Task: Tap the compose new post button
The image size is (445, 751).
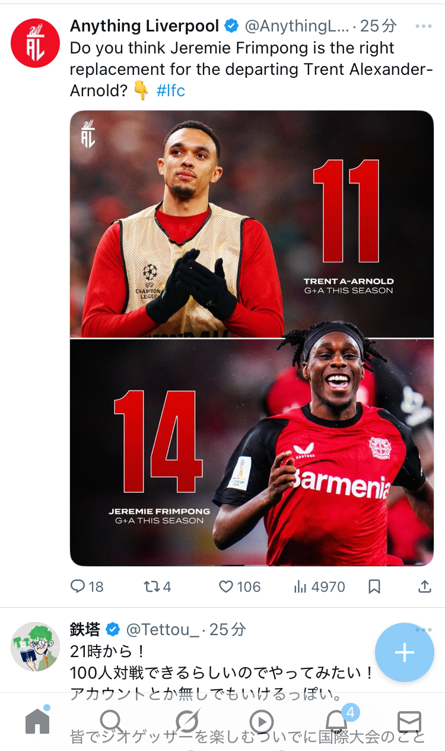Action: (405, 652)
